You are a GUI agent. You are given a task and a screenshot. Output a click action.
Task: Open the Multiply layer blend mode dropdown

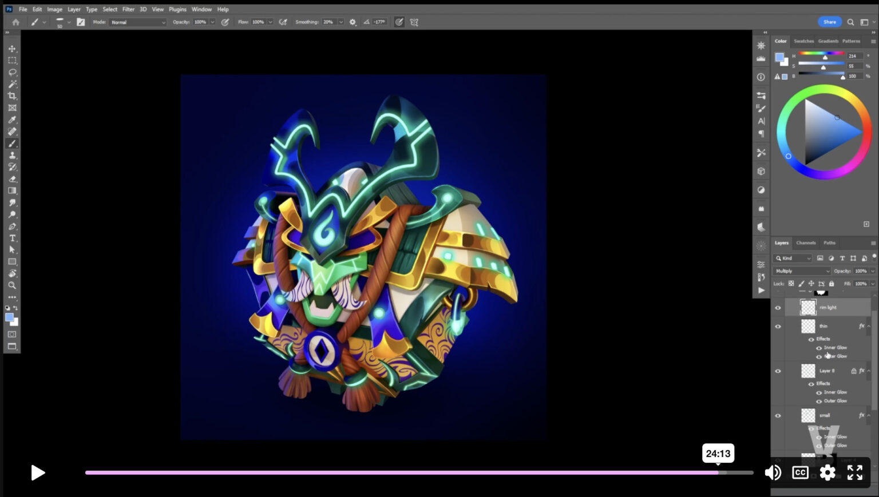click(802, 271)
